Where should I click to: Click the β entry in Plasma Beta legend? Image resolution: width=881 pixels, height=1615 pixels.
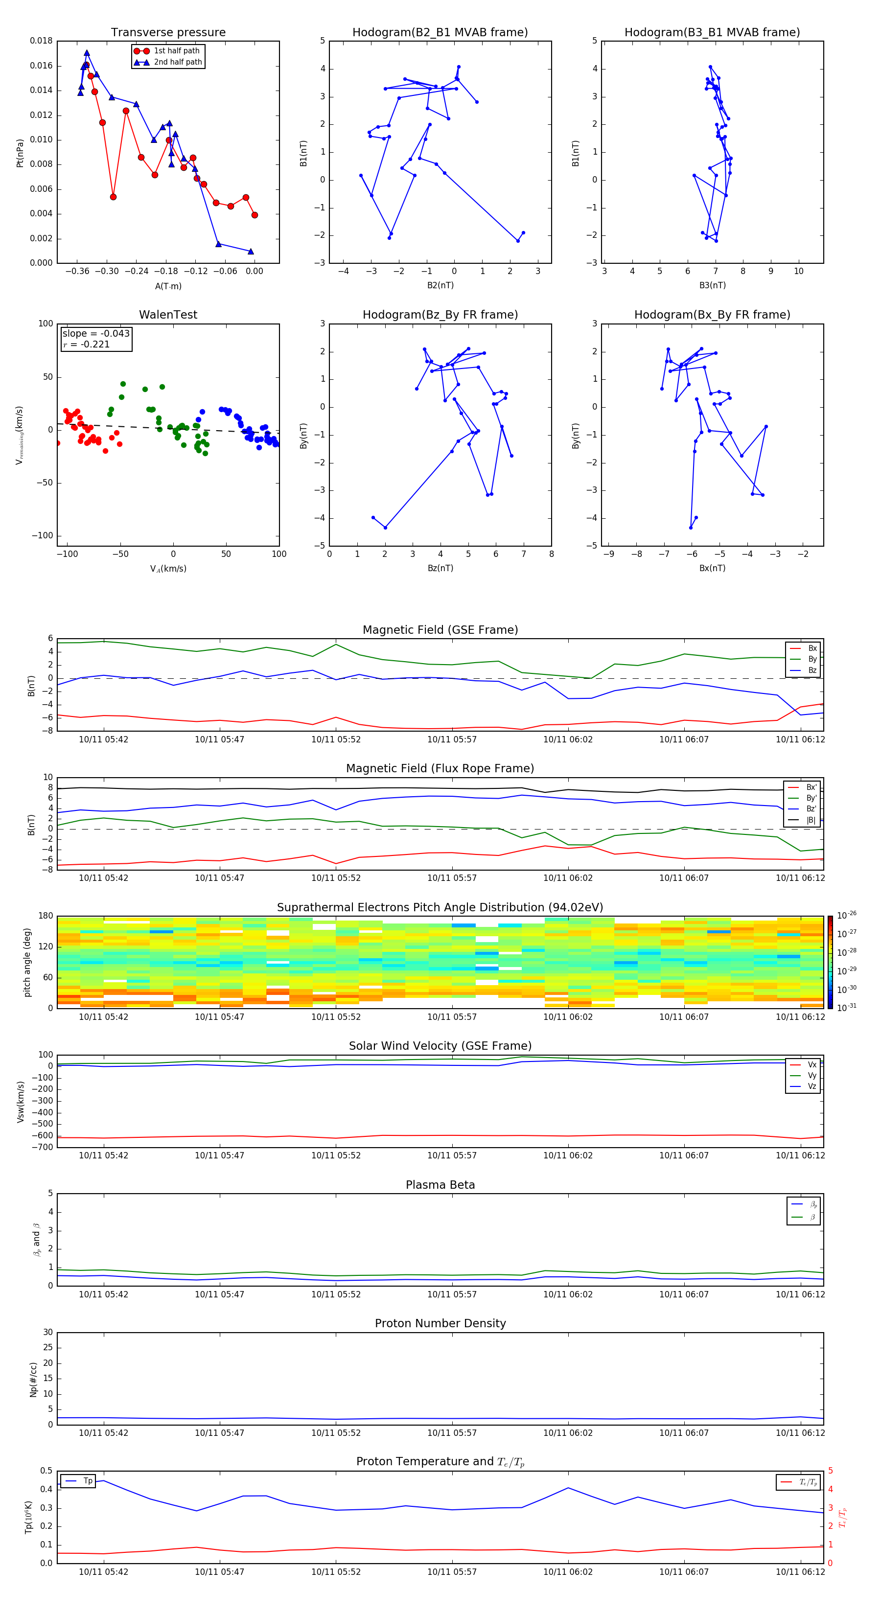click(x=804, y=1218)
